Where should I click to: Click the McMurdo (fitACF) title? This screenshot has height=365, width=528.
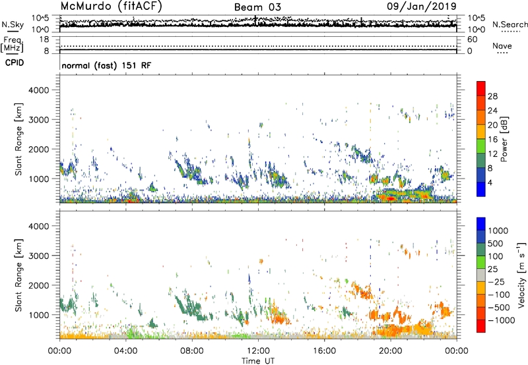click(111, 7)
